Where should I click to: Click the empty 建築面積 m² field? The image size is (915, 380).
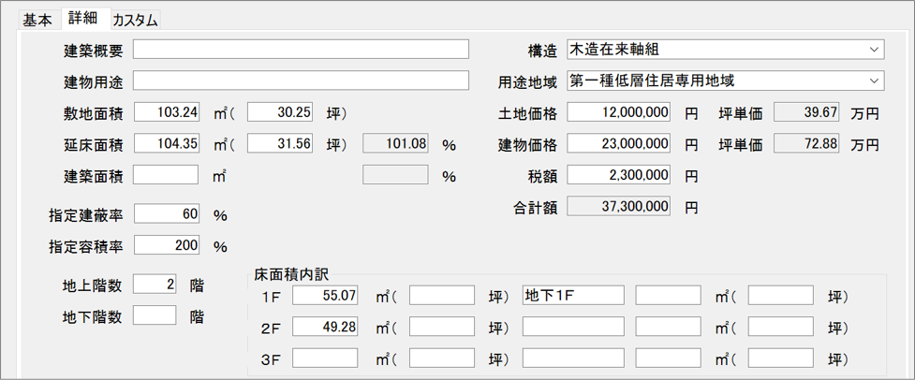point(167,175)
